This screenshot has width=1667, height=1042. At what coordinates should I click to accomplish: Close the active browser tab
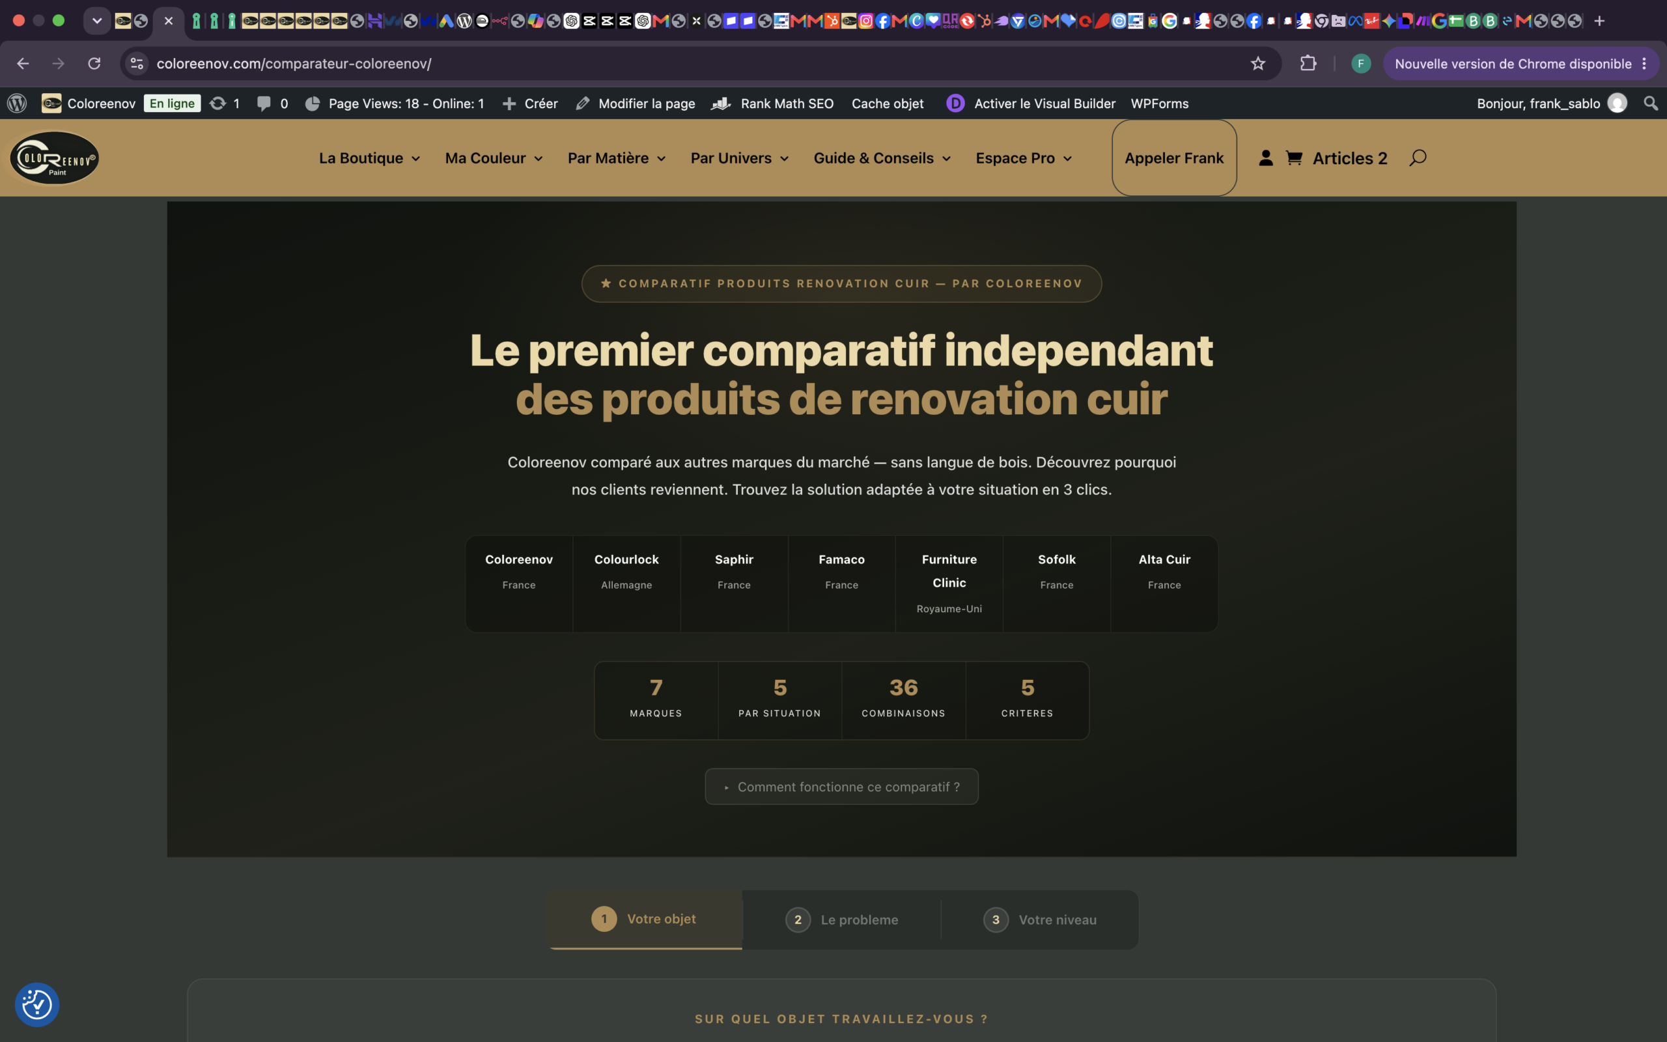tap(168, 21)
